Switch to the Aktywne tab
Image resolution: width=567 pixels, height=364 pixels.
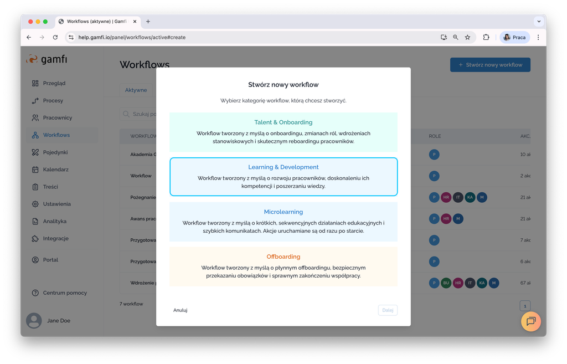point(136,90)
